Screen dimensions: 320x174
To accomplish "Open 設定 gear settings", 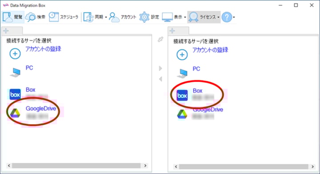I will pyautogui.click(x=144, y=17).
